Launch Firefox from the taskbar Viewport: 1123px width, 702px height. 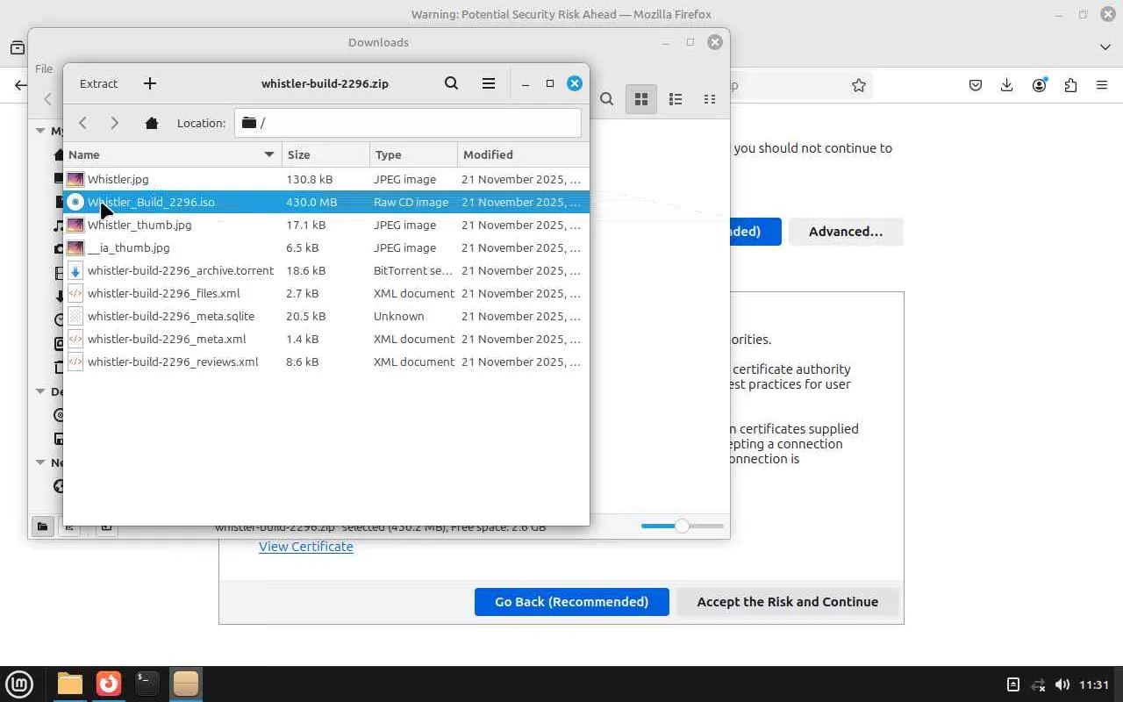coord(109,684)
